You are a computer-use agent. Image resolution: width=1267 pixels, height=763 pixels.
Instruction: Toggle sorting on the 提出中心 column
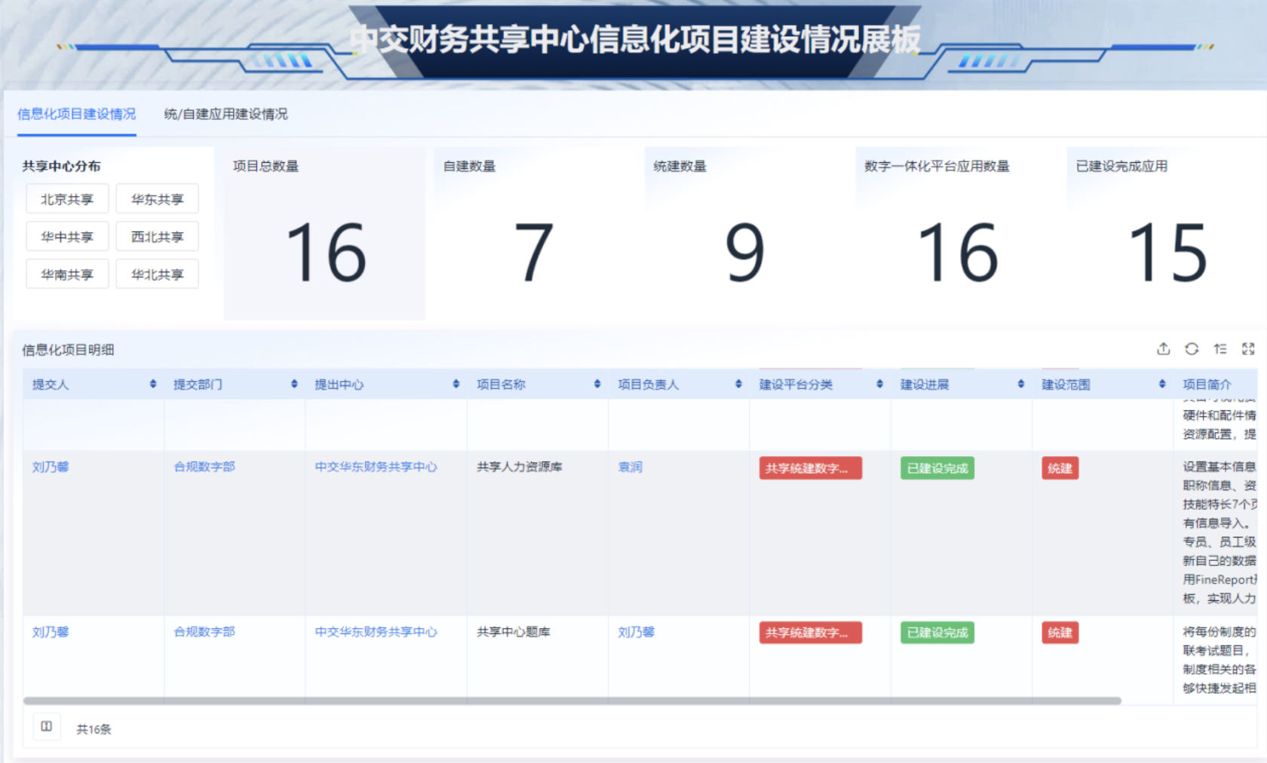[456, 385]
